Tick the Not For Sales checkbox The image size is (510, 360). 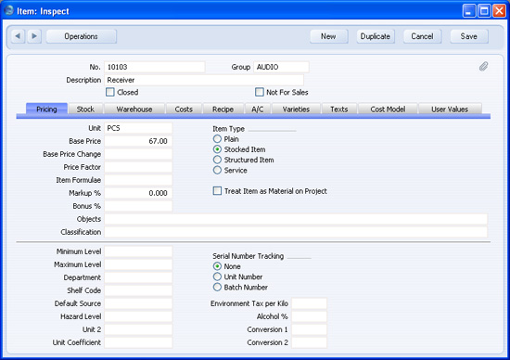(x=260, y=92)
